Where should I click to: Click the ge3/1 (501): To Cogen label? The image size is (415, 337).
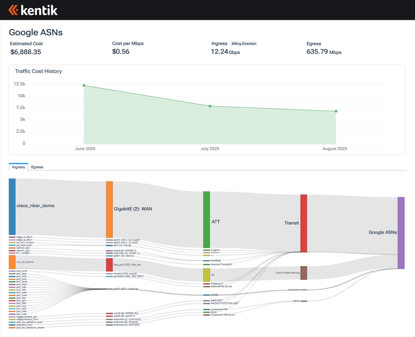coord(127,240)
